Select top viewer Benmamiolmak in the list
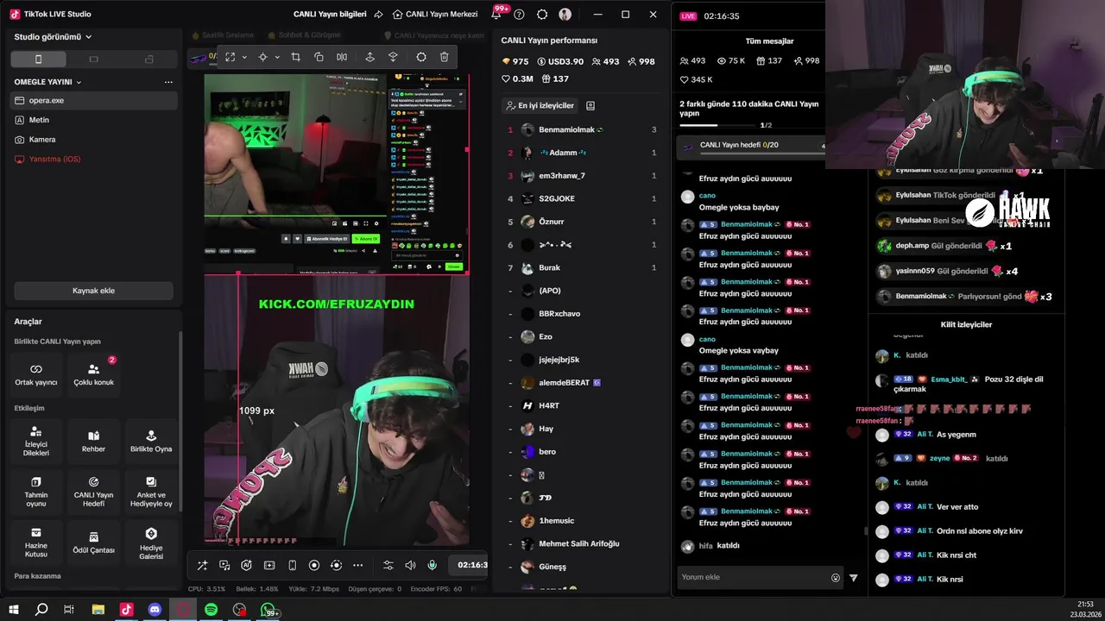Viewport: 1105px width, 621px height. point(580,129)
